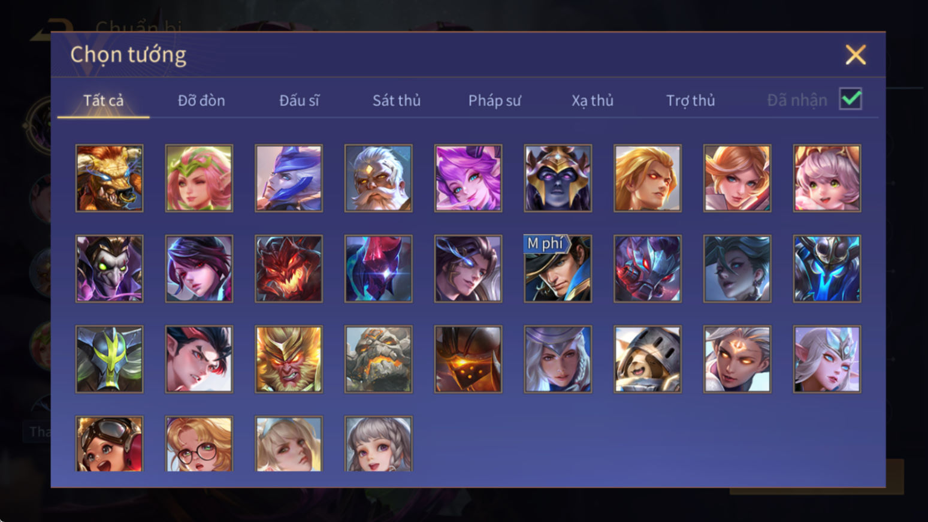Screen dimensions: 928x522
Task: Open the Sát thủ tab
Action: click(x=397, y=100)
